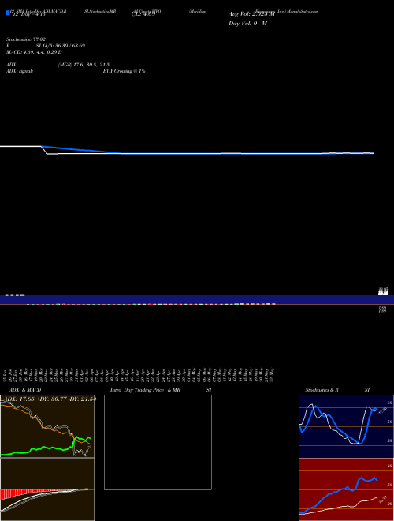Click the 'Stochastics & R' panel title
This screenshot has width=394, height=521.
322,390
